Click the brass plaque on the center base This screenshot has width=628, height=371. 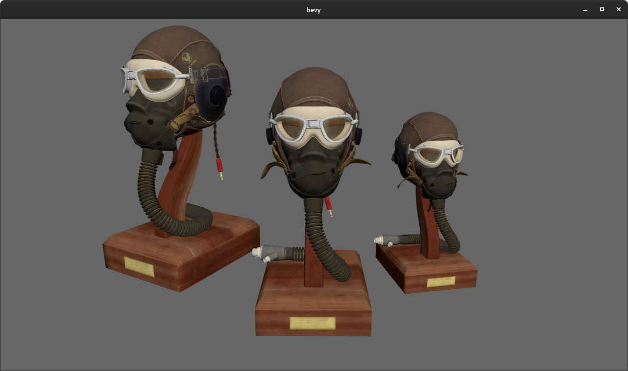pos(313,323)
